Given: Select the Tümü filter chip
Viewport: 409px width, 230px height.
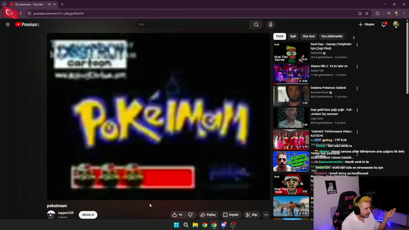Looking at the screenshot, I should tap(280, 36).
